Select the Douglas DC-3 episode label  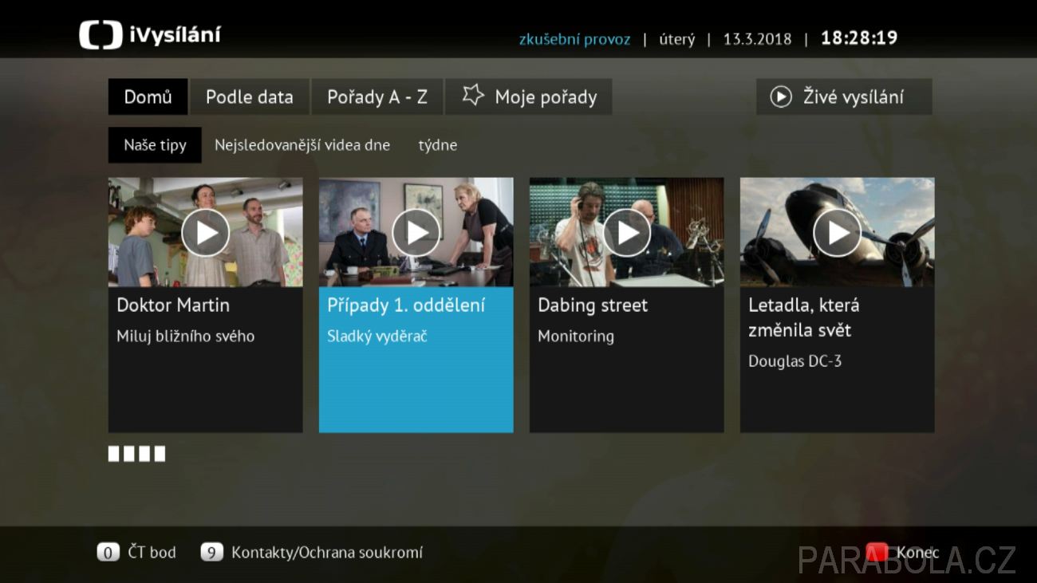pos(795,361)
